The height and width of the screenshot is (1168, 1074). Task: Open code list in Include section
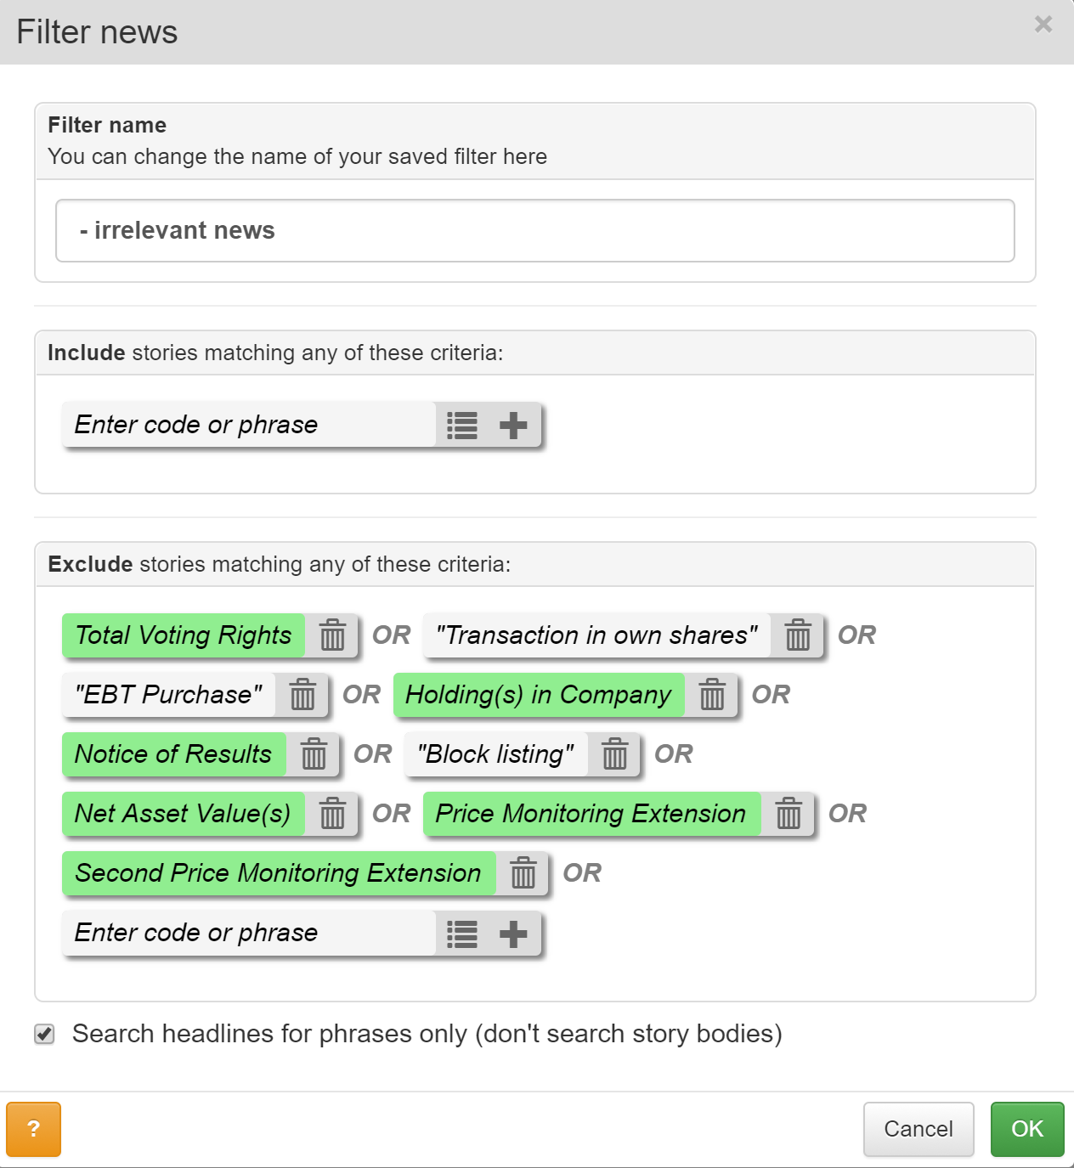click(x=462, y=425)
